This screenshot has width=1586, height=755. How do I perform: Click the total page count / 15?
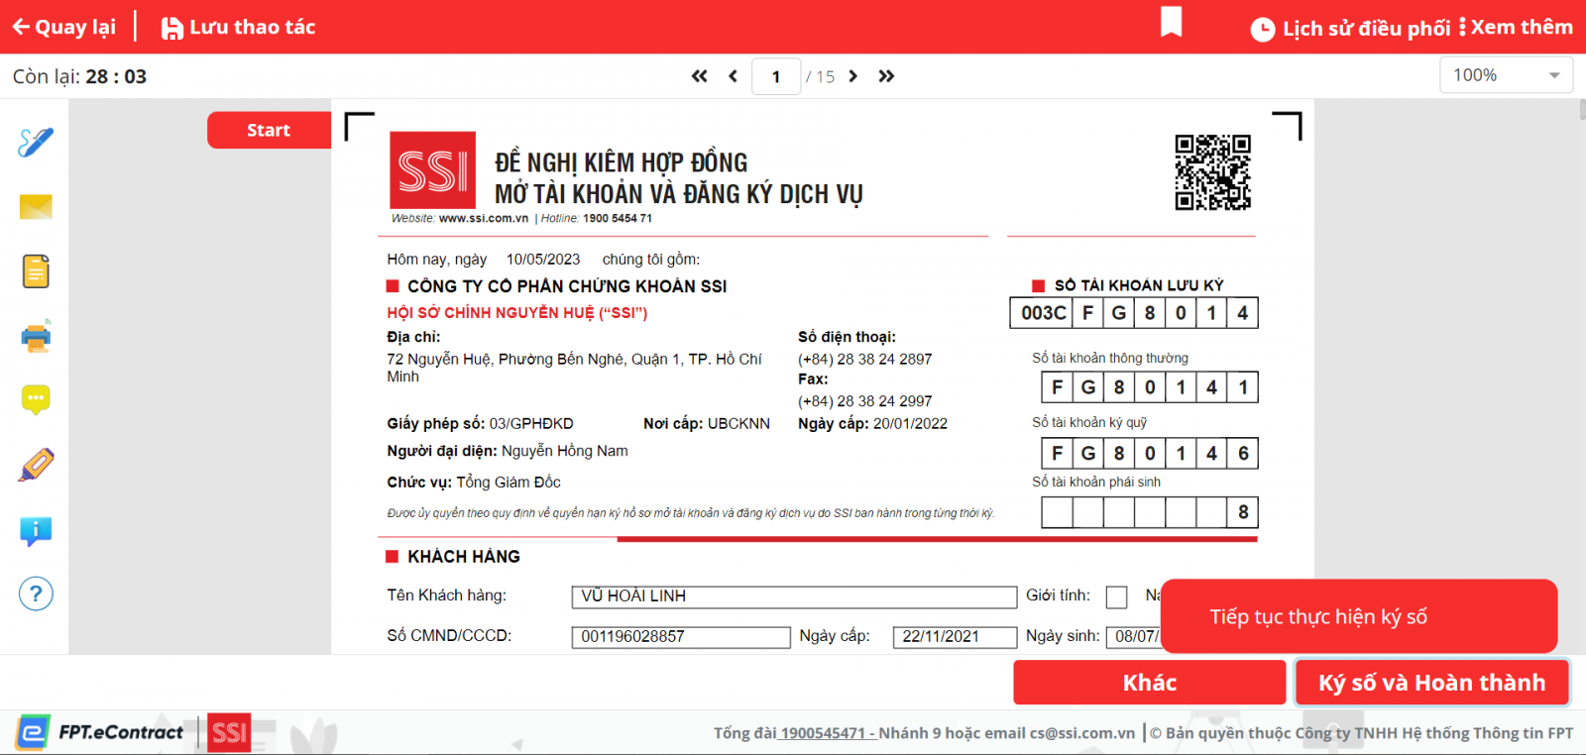click(820, 76)
